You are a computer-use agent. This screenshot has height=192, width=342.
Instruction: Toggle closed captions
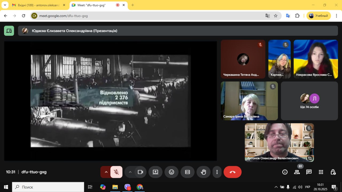188,172
